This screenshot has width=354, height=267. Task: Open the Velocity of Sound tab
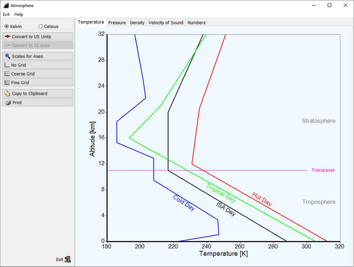[x=166, y=23]
